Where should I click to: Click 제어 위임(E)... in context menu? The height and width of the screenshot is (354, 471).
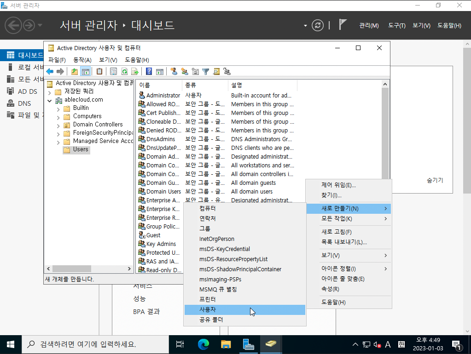pos(349,185)
